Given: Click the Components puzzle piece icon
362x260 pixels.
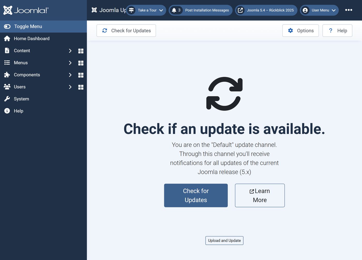Looking at the screenshot, I should tap(7, 75).
